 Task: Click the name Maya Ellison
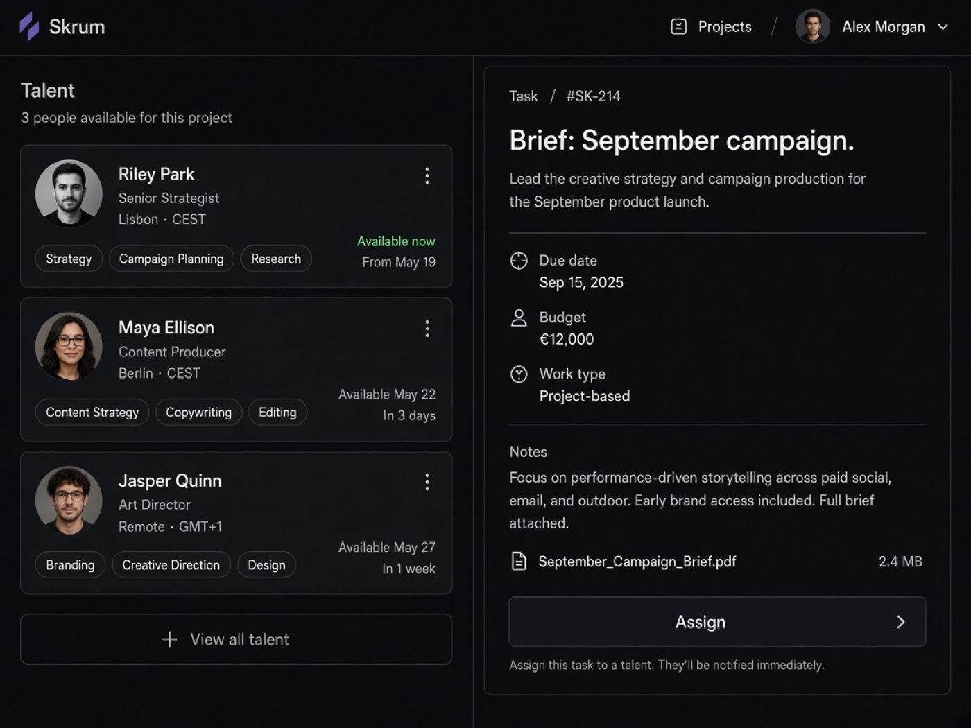pyautogui.click(x=166, y=327)
